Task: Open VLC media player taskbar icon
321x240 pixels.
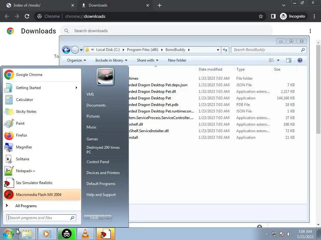Action: coord(85,234)
